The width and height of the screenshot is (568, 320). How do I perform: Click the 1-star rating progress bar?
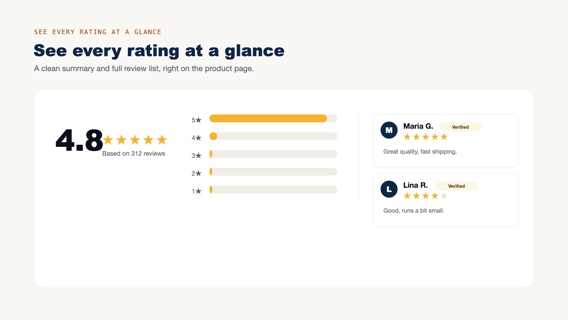(273, 190)
